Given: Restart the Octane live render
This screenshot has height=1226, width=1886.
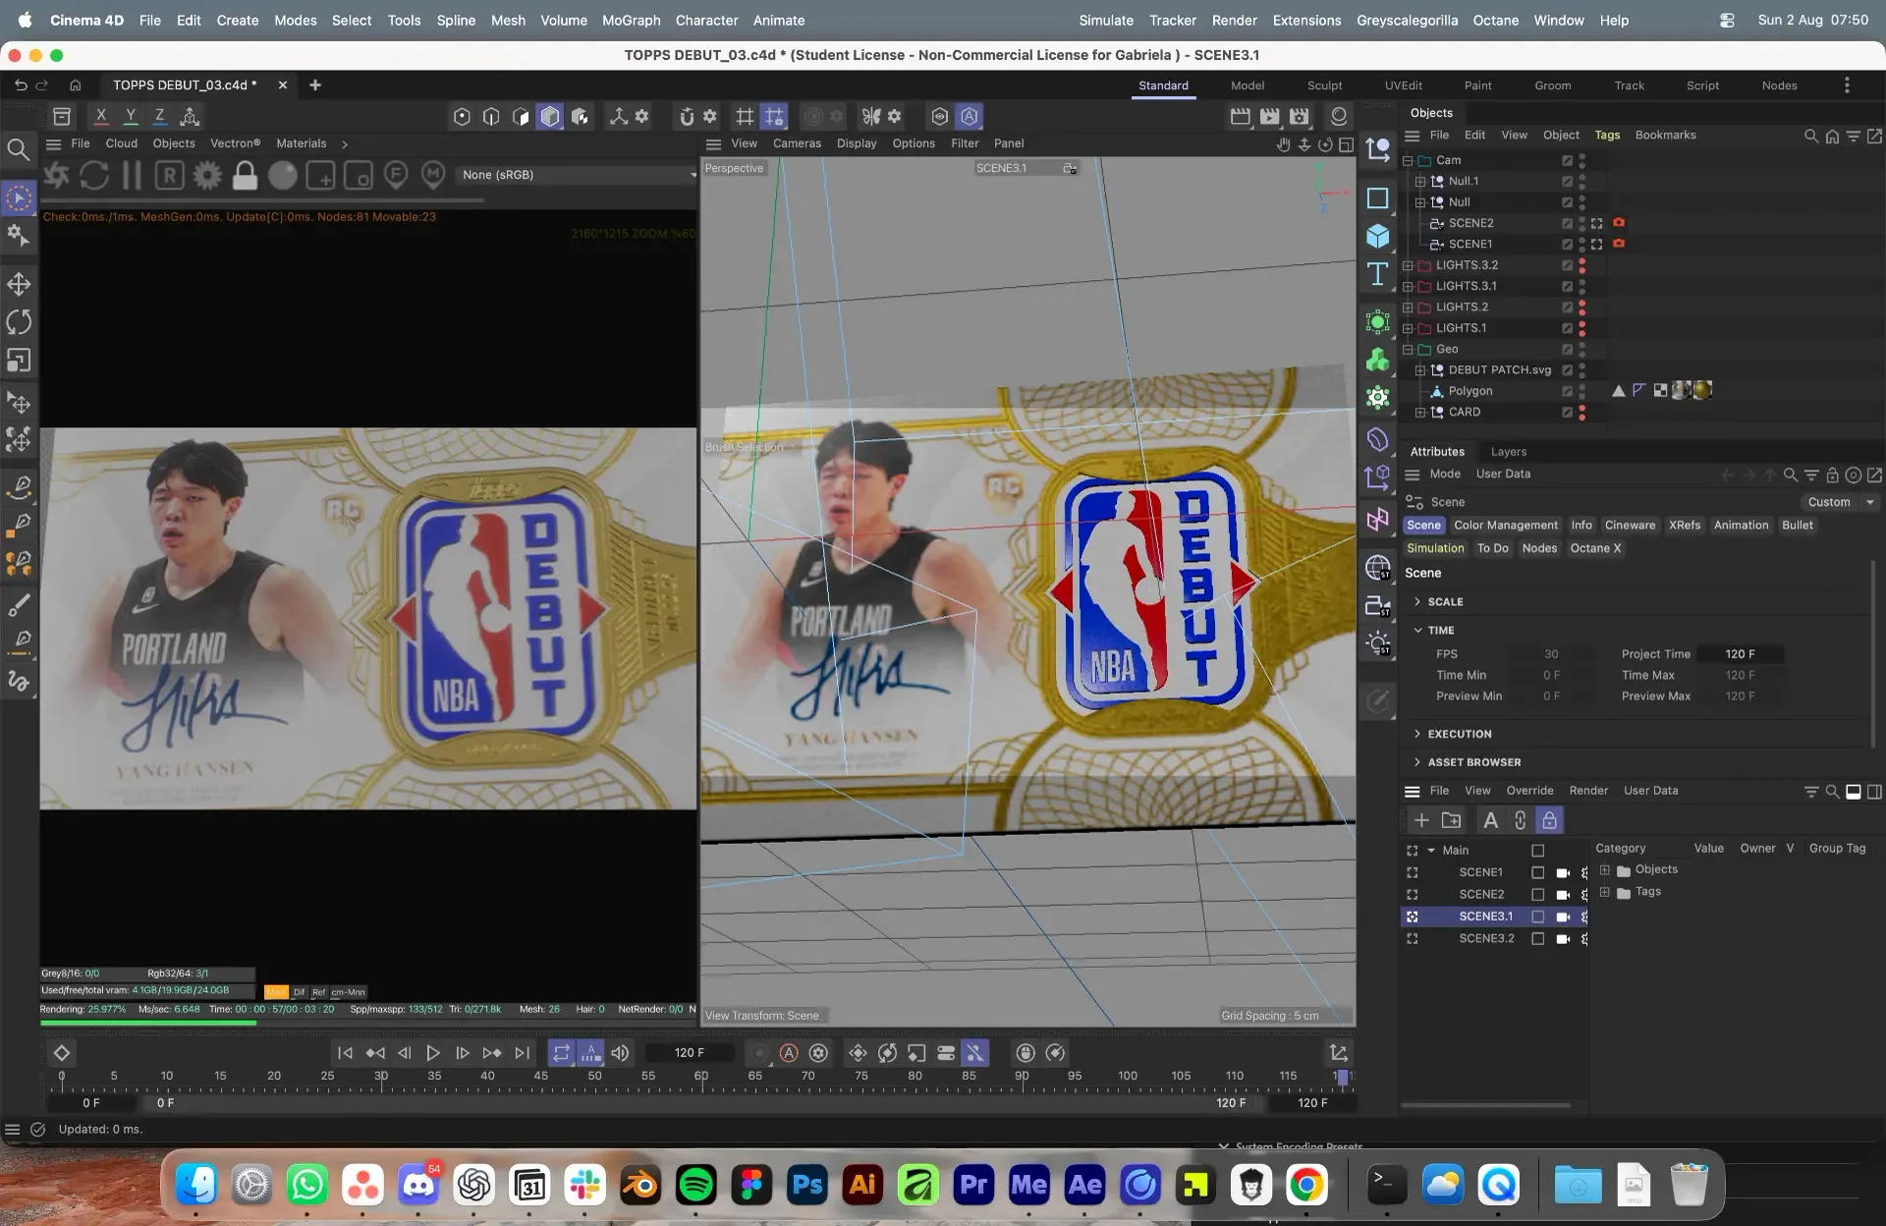Looking at the screenshot, I should pyautogui.click(x=94, y=176).
